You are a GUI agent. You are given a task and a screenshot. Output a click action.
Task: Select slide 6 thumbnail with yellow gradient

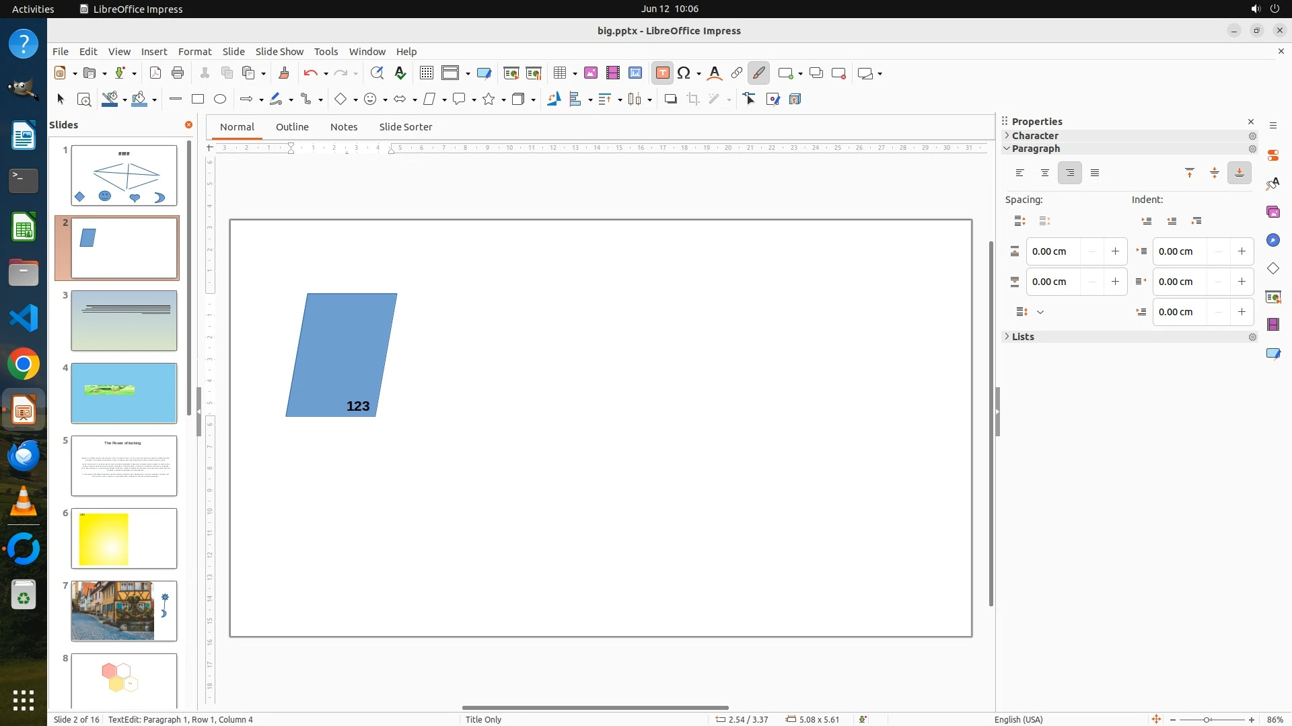pyautogui.click(x=124, y=538)
